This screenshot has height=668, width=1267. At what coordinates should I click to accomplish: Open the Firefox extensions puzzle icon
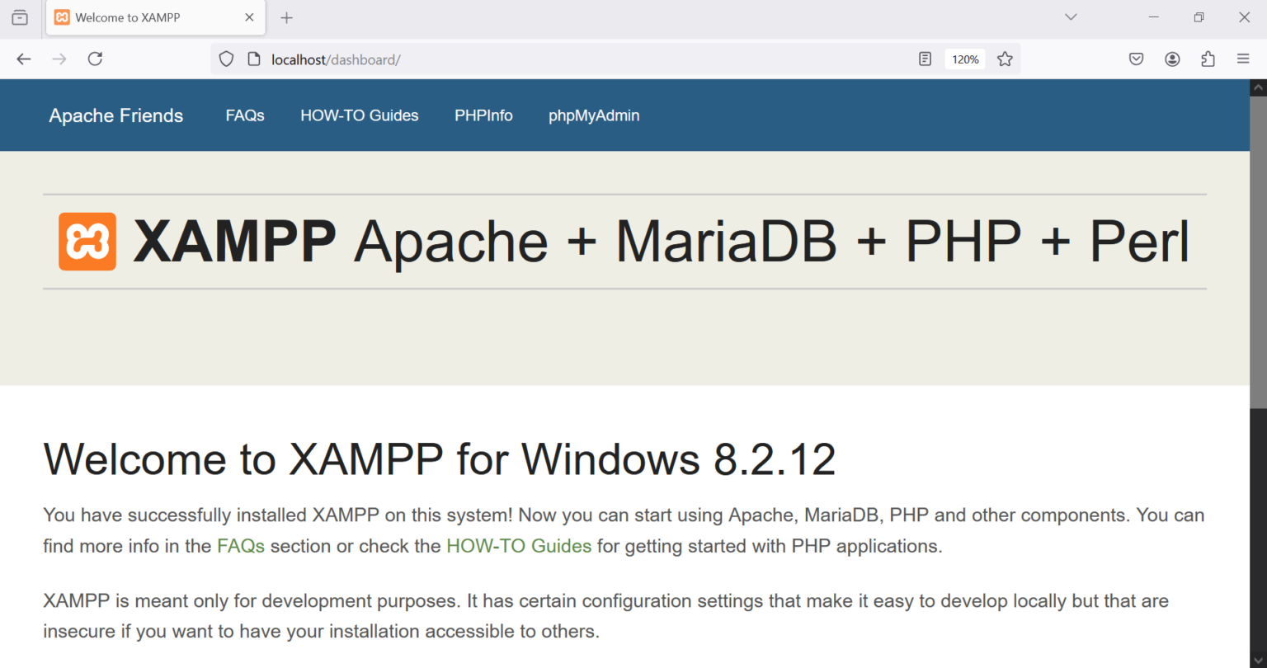(x=1208, y=59)
